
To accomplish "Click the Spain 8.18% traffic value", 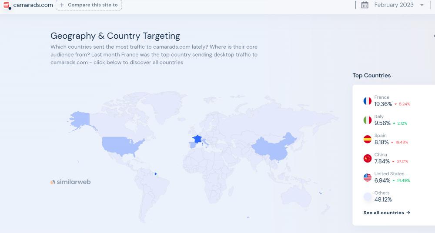I will pyautogui.click(x=382, y=142).
